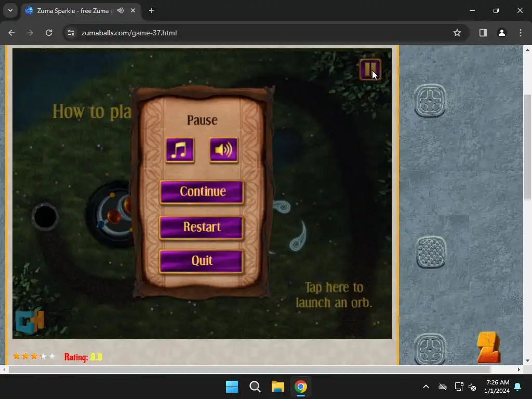Open File Explorer from taskbar

[x=277, y=387]
